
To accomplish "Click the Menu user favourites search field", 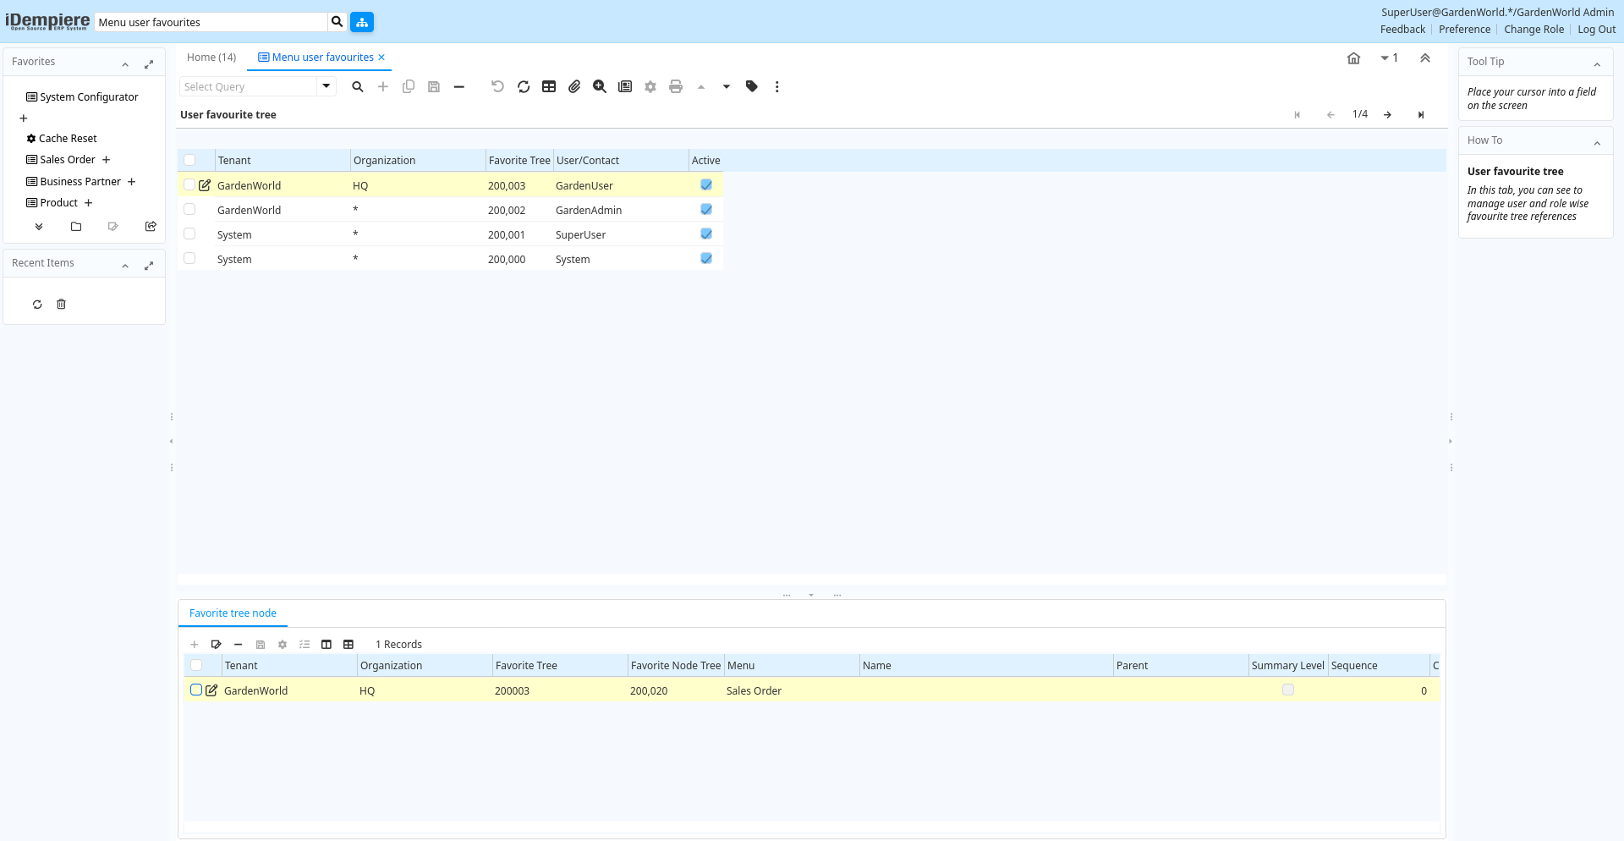I will [x=211, y=22].
